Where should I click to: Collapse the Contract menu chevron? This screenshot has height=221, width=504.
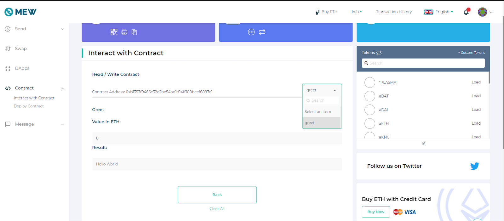point(62,88)
